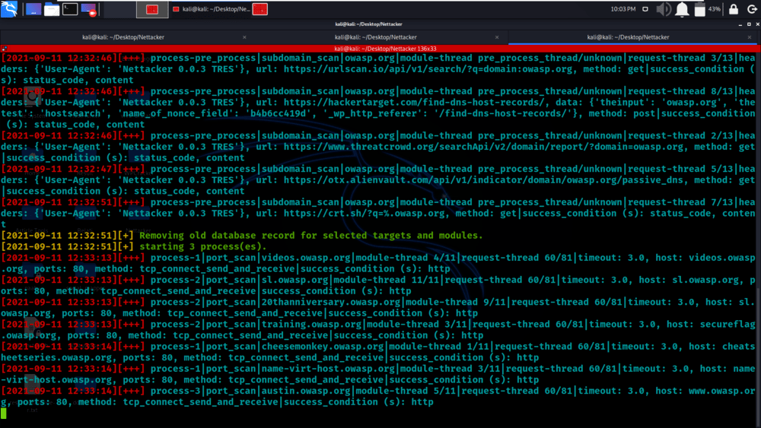Click the green terminal cursor block
The width and height of the screenshot is (761, 428).
point(4,413)
